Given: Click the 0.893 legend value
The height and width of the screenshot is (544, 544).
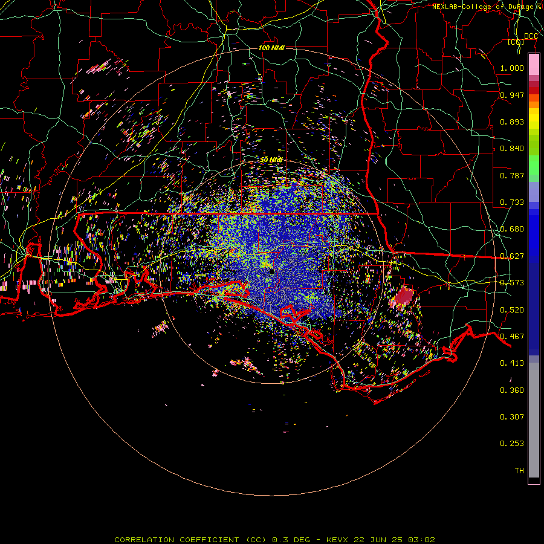Looking at the screenshot, I should 512,121.
